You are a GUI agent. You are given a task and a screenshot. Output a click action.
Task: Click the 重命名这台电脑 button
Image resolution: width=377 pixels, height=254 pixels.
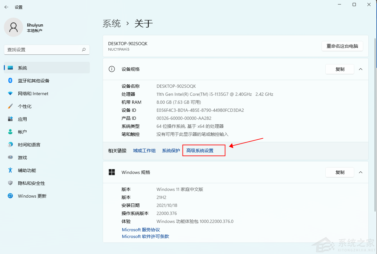[x=342, y=46]
